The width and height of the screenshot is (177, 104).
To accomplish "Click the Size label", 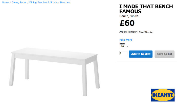I will pos(122,44).
